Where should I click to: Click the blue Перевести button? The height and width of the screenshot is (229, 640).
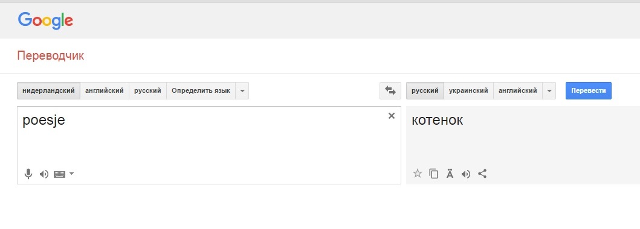(588, 91)
